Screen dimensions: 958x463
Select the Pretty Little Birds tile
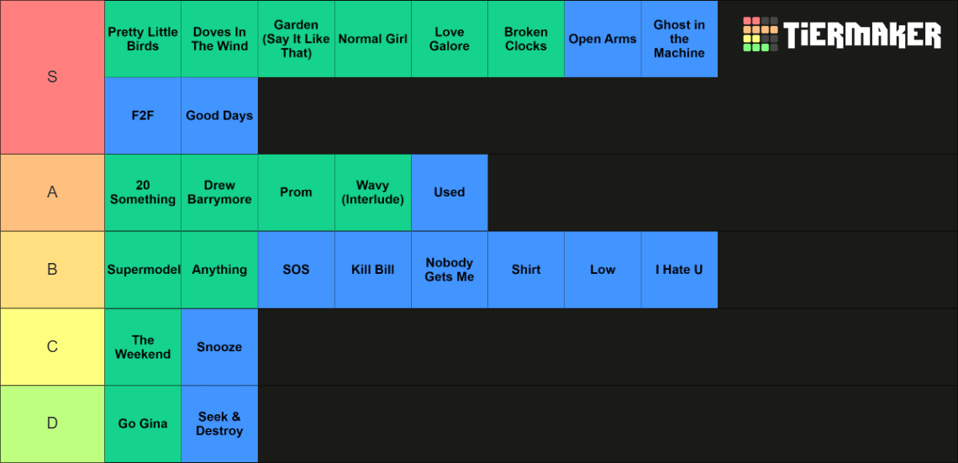pyautogui.click(x=143, y=39)
